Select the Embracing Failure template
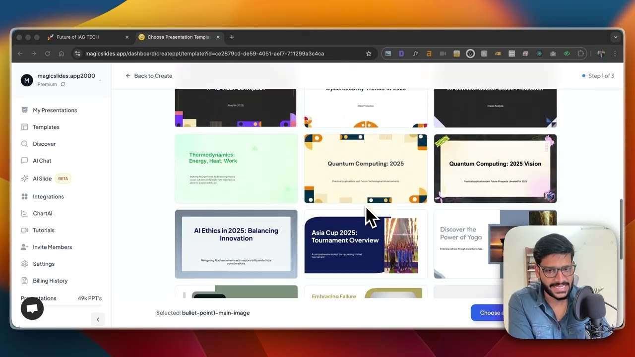Viewport: 635px width, 357px height. click(x=366, y=292)
